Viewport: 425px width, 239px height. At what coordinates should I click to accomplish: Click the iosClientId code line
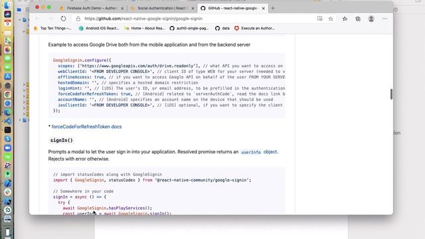(x=170, y=105)
